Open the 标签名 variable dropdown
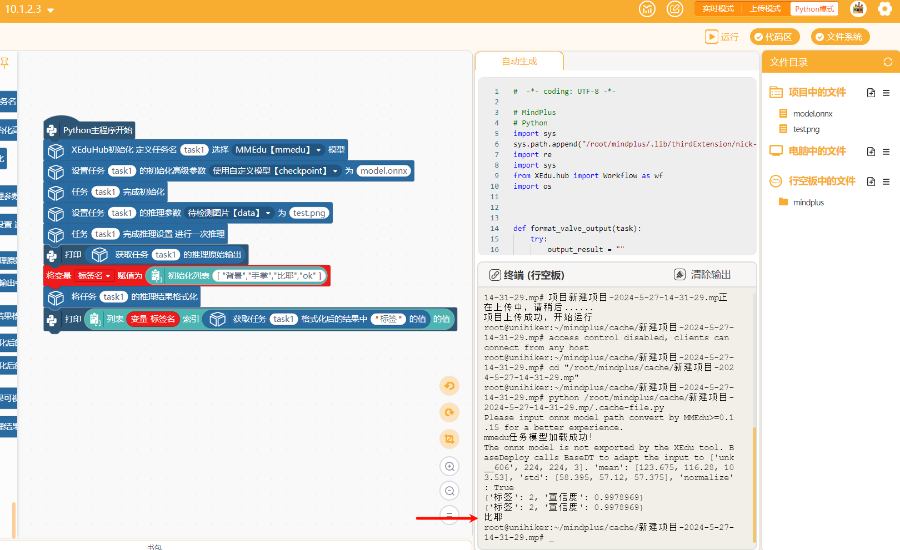900x550 pixels. click(x=94, y=276)
